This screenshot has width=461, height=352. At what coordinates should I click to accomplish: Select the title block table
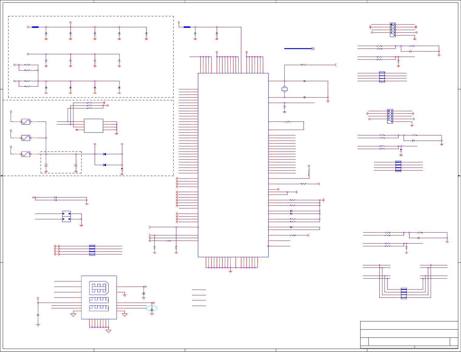pos(409,335)
